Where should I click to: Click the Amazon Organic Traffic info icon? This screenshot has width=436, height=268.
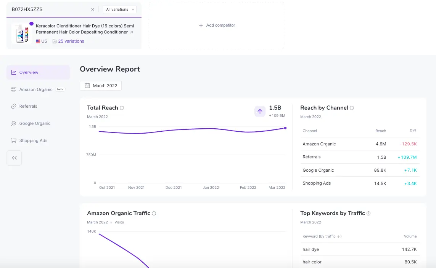pyautogui.click(x=154, y=214)
